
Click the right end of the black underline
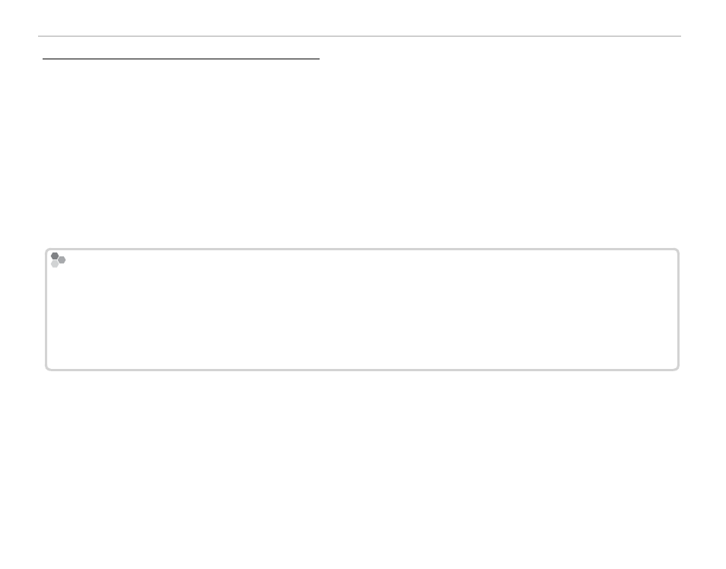point(319,59)
